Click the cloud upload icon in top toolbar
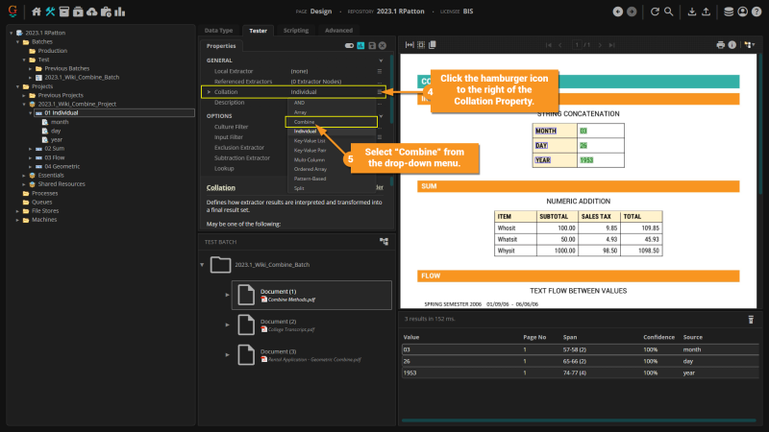 [x=91, y=12]
